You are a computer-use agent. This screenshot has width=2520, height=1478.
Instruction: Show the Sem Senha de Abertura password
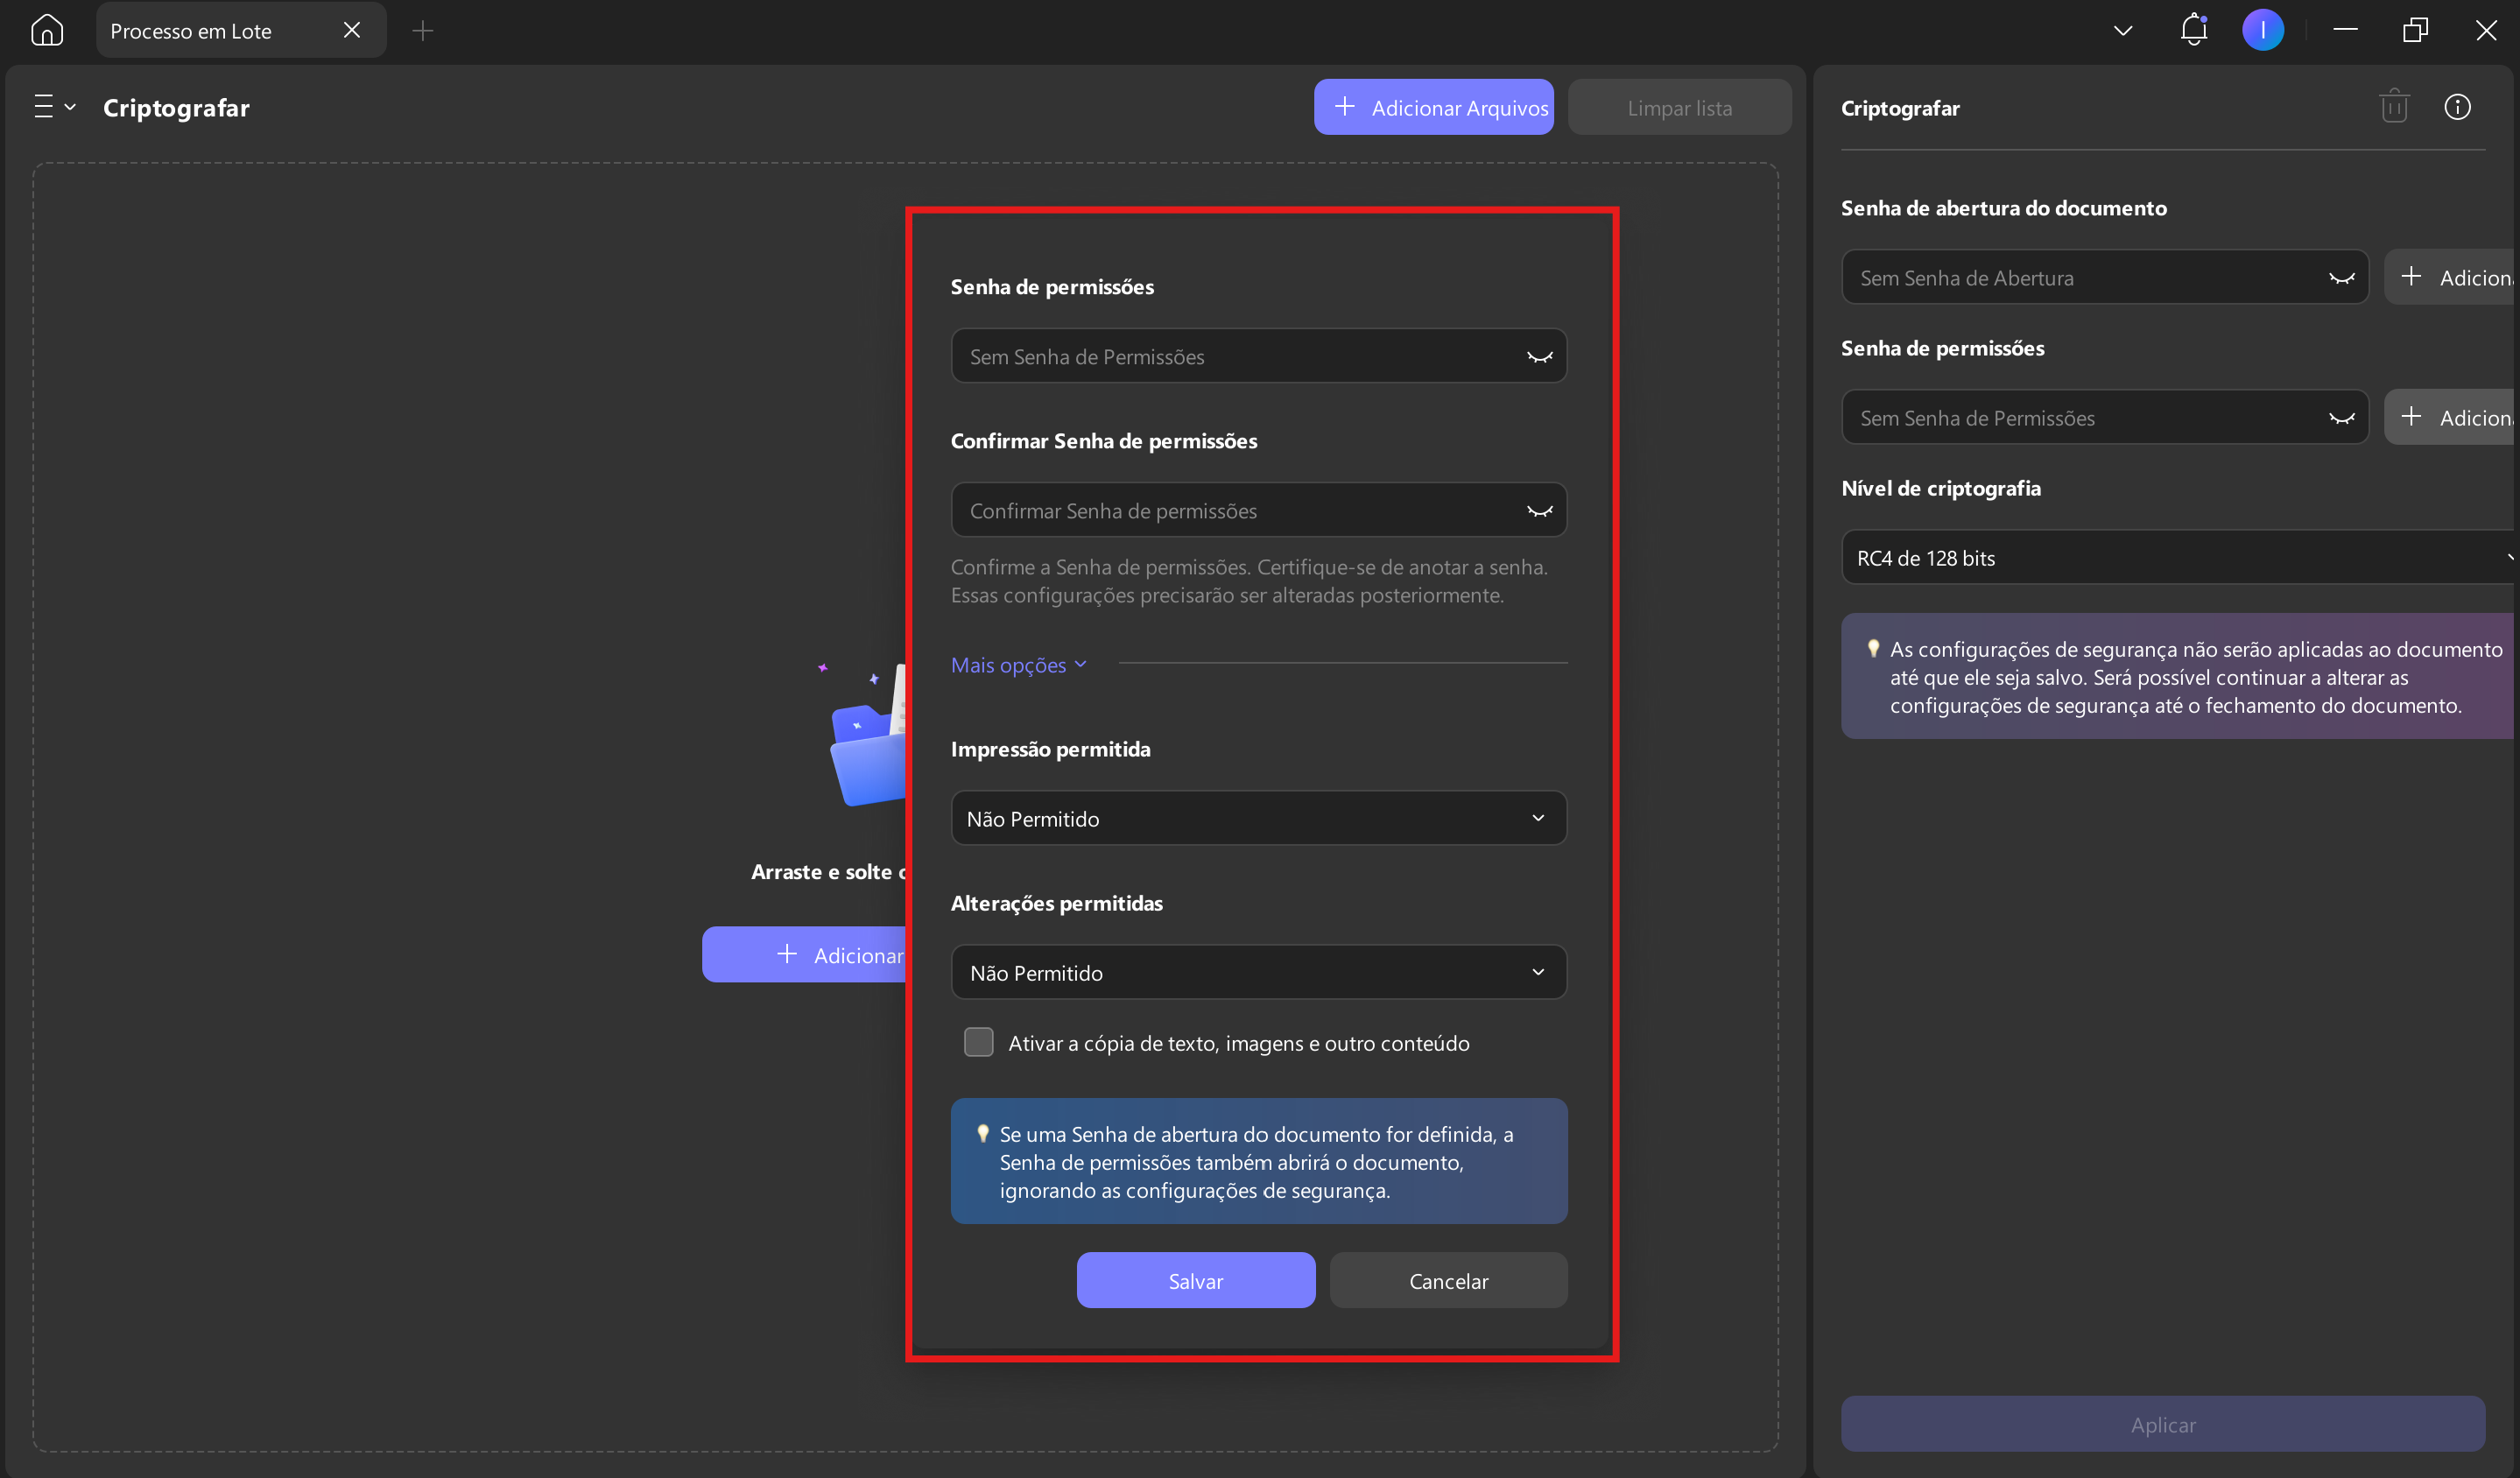[x=2341, y=278]
